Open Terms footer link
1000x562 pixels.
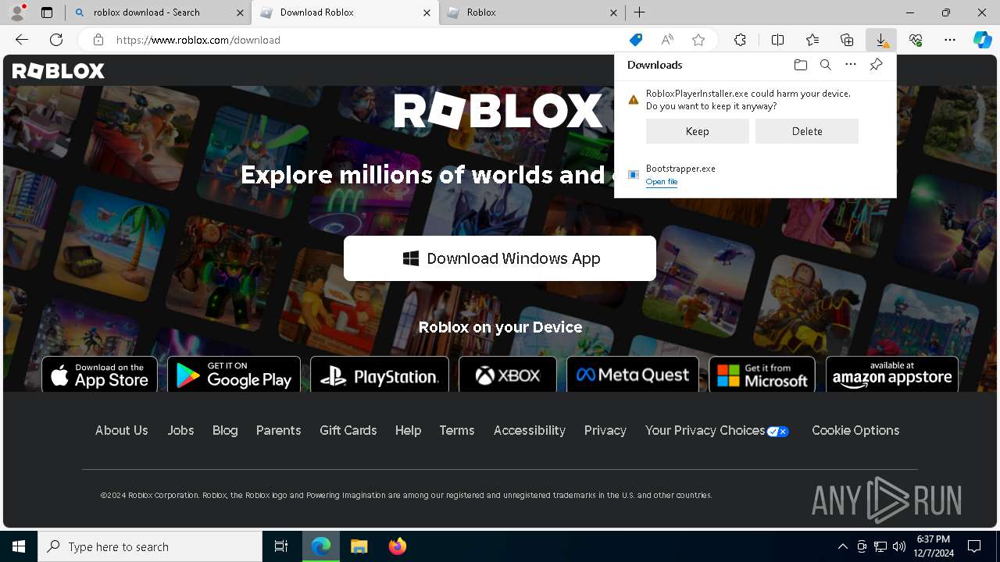pos(457,430)
